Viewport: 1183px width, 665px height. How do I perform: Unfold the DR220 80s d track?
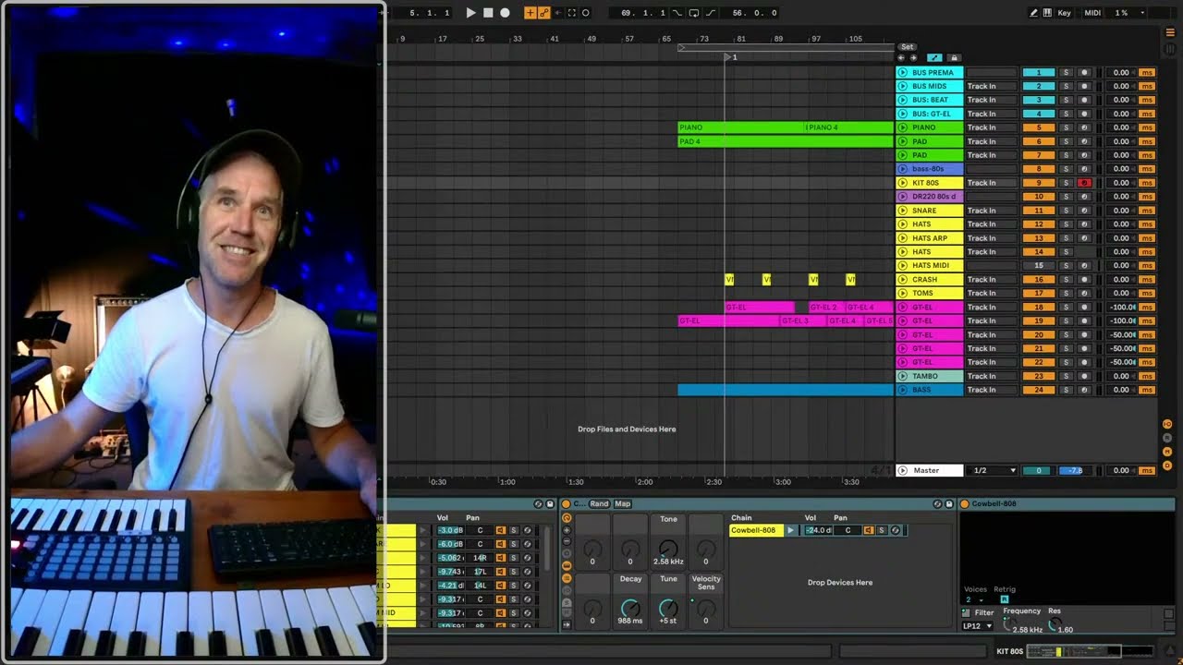[x=903, y=197]
